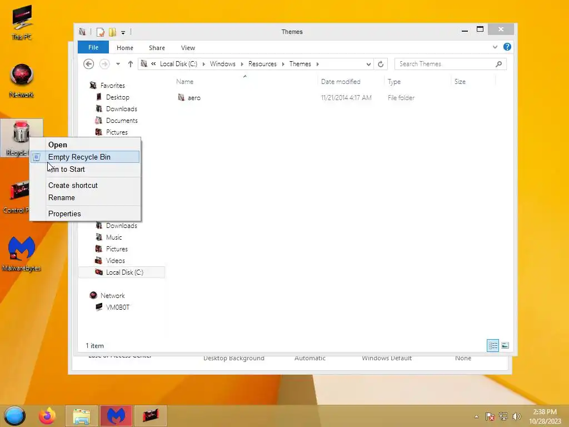The width and height of the screenshot is (569, 427).
Task: Click Resources breadcrumb segment
Action: point(262,64)
